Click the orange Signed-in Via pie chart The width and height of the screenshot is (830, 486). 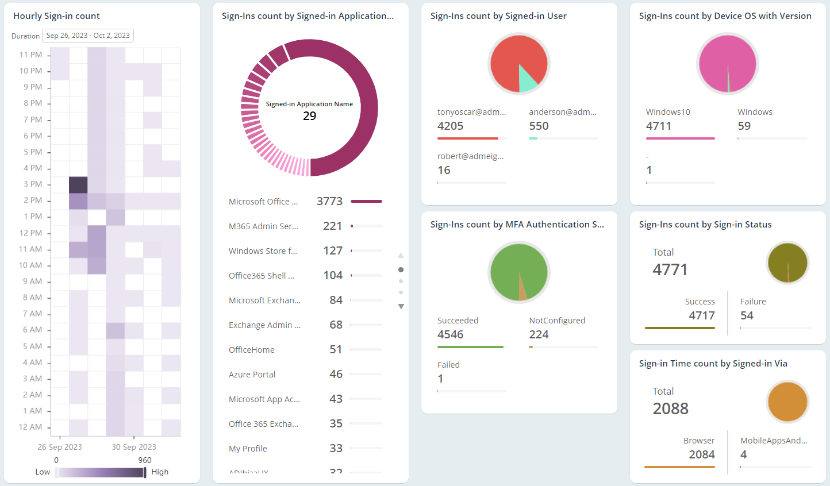(788, 402)
